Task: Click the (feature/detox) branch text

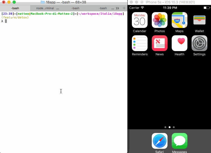Action: click(x=15, y=17)
